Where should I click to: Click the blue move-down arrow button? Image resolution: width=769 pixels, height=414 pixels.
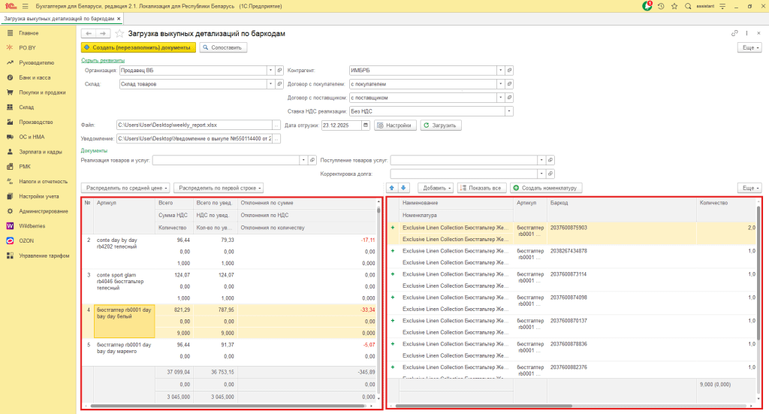coord(403,188)
